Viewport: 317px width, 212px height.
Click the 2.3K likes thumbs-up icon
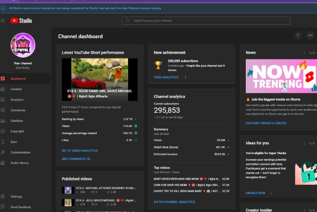coord(108,204)
